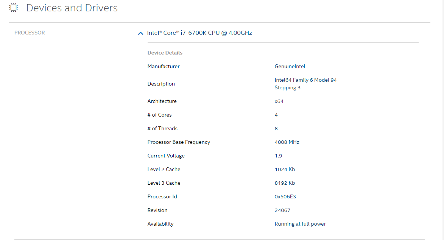
Task: Select the x64 architecture value
Action: 279,101
